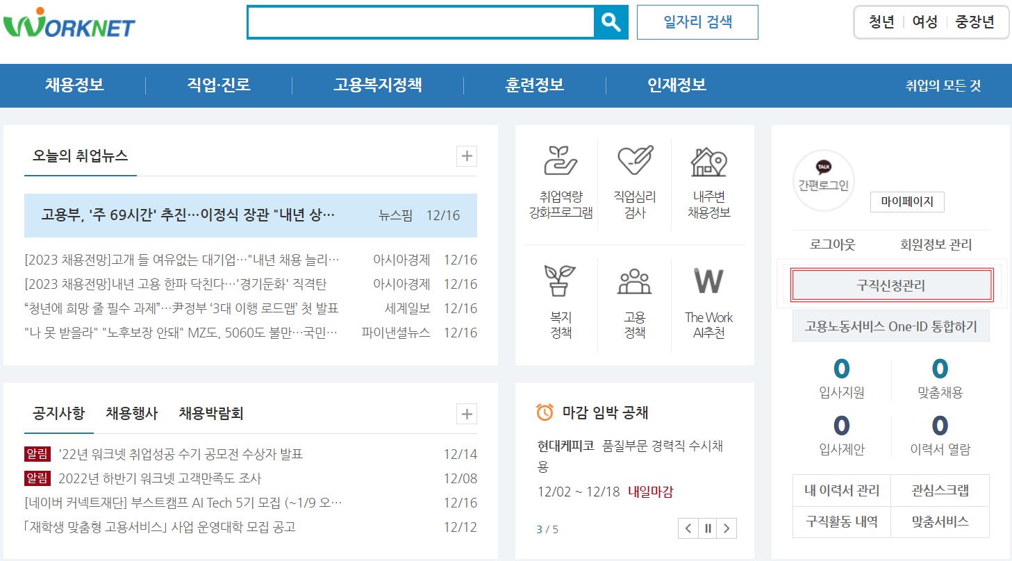
Task: Expand 공지사항 list via plus button
Action: 466,414
